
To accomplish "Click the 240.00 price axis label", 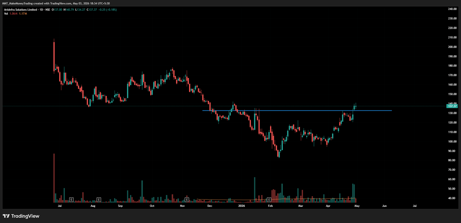I will coord(452,9).
